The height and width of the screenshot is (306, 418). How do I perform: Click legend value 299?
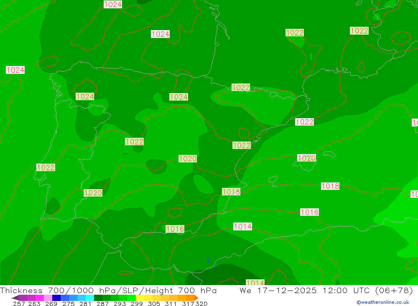pos(137,303)
